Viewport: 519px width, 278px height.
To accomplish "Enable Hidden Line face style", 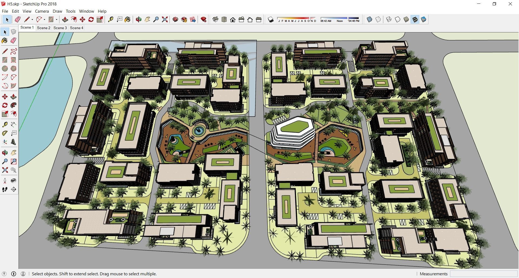I will (397, 19).
